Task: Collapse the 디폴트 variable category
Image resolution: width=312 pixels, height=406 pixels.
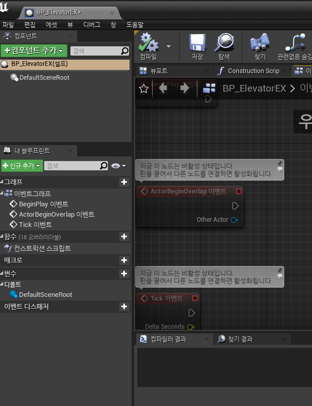Action: point(2,285)
